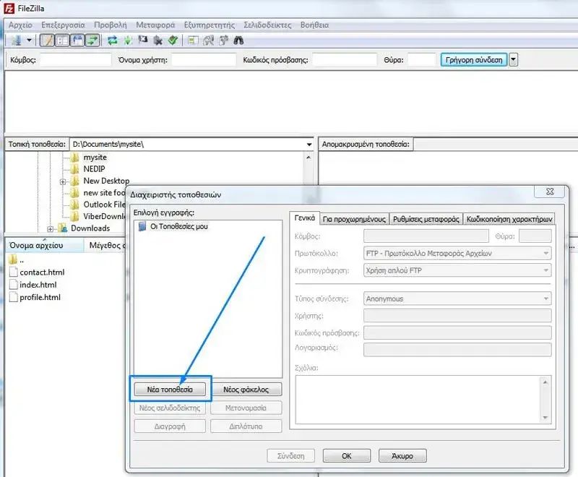Select the ViberDownloads folder

pyautogui.click(x=105, y=216)
